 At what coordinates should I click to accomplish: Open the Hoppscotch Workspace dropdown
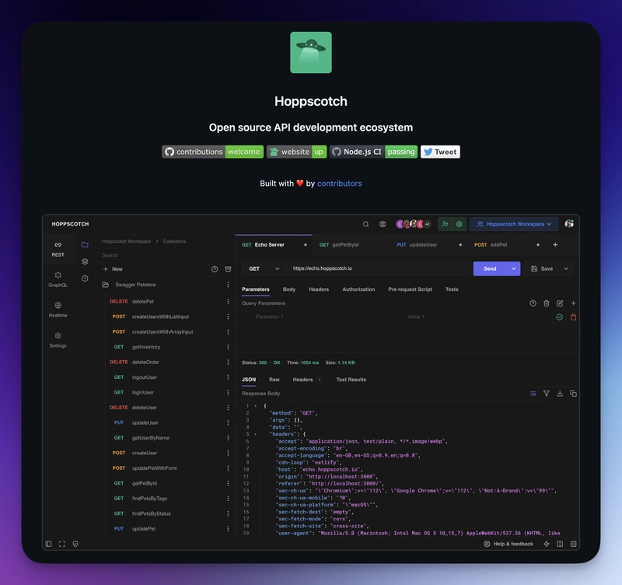pyautogui.click(x=514, y=224)
